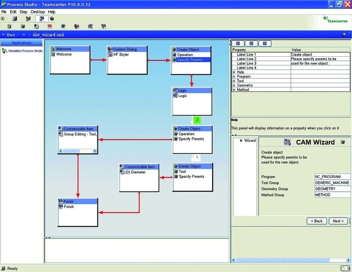Click the Label Line 2 property row
The height and width of the screenshot is (272, 352).
pyautogui.click(x=291, y=59)
